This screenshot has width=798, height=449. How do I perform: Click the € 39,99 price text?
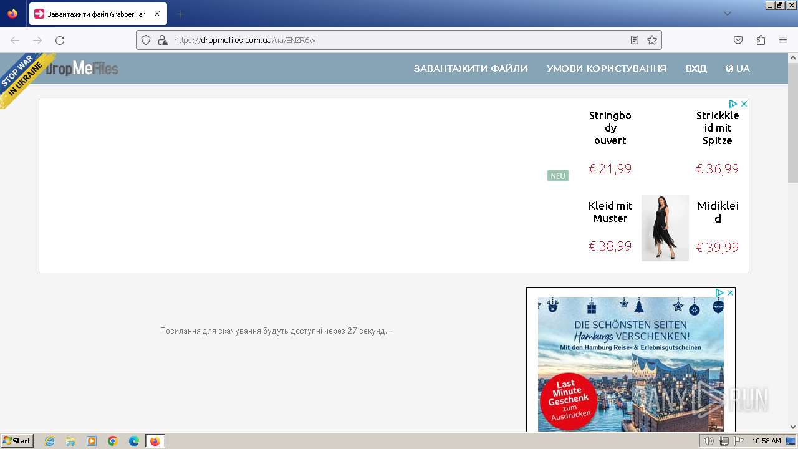tap(718, 248)
